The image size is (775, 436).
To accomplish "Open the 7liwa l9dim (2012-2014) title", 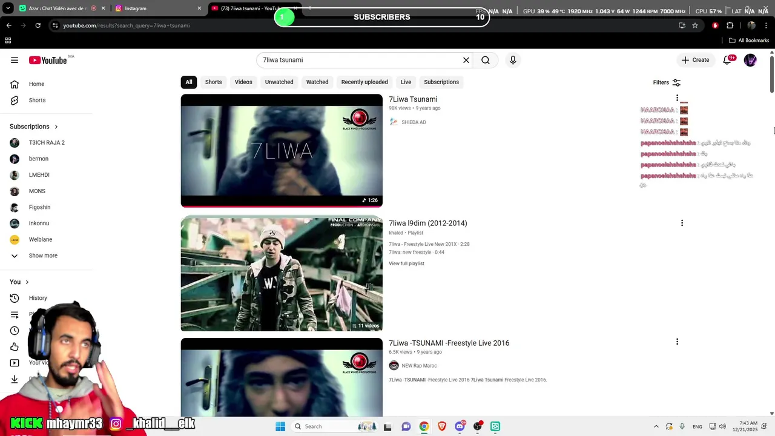I will coord(428,223).
